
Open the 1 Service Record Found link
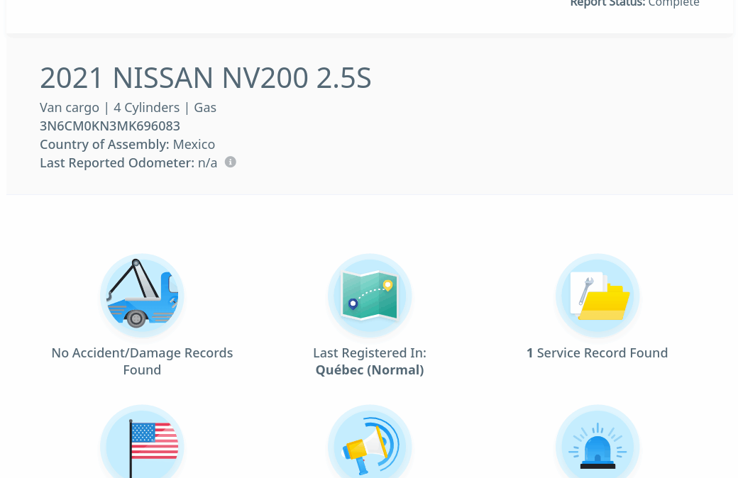coord(597,353)
